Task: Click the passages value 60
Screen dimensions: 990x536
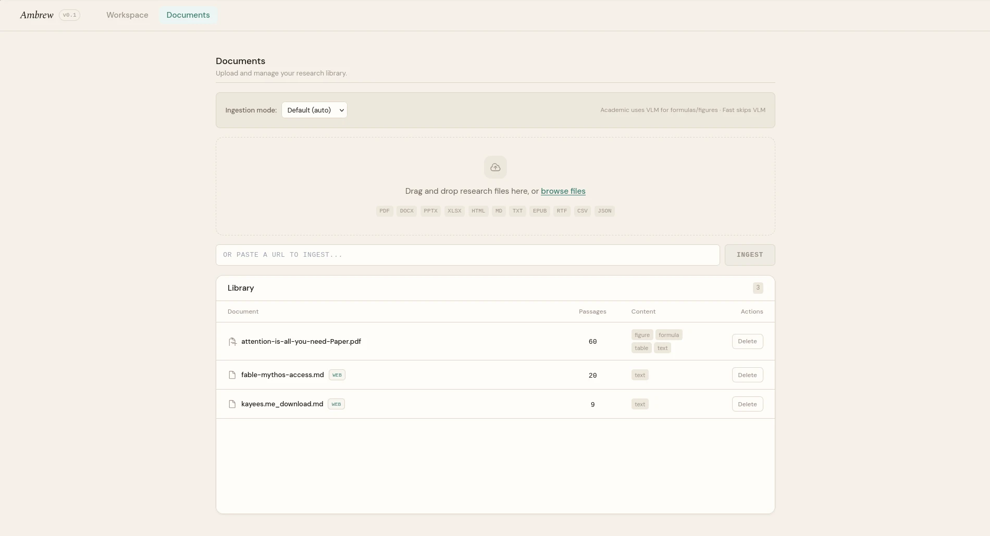Action: click(x=592, y=342)
